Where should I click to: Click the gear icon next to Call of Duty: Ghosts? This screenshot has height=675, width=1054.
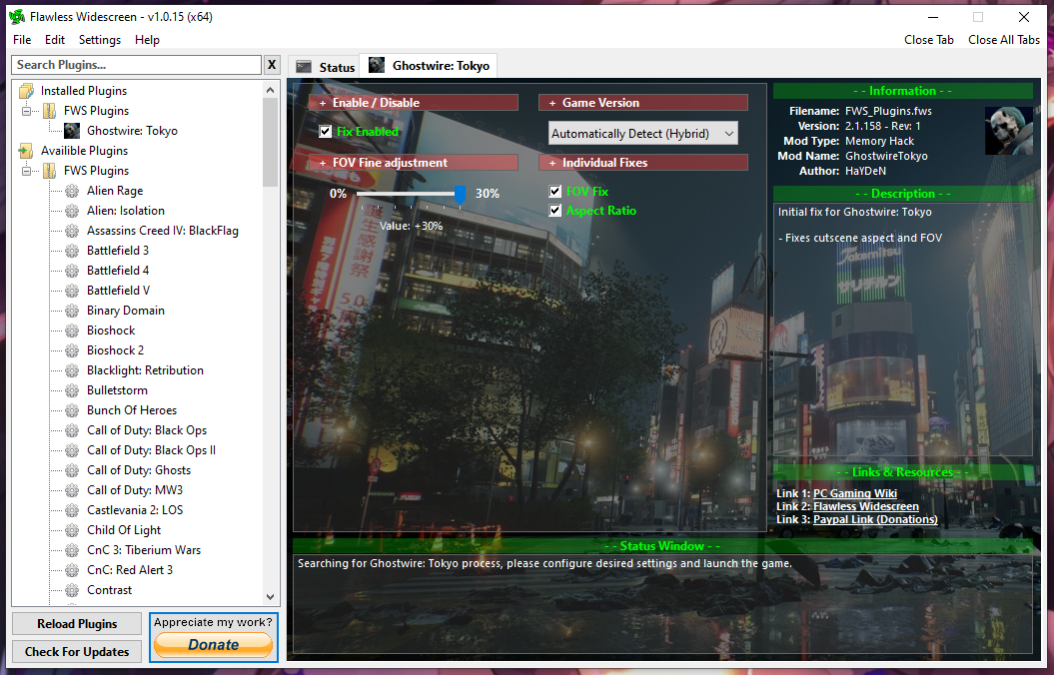tap(72, 470)
